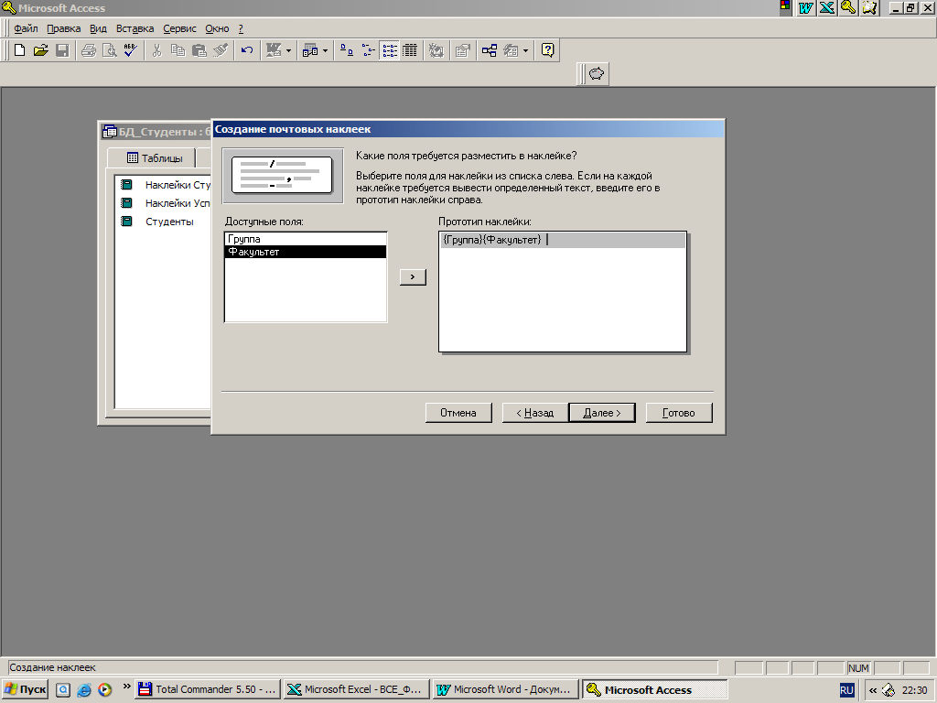937x703 pixels.
Task: Switch to Details view icon
Action: pyautogui.click(x=410, y=50)
